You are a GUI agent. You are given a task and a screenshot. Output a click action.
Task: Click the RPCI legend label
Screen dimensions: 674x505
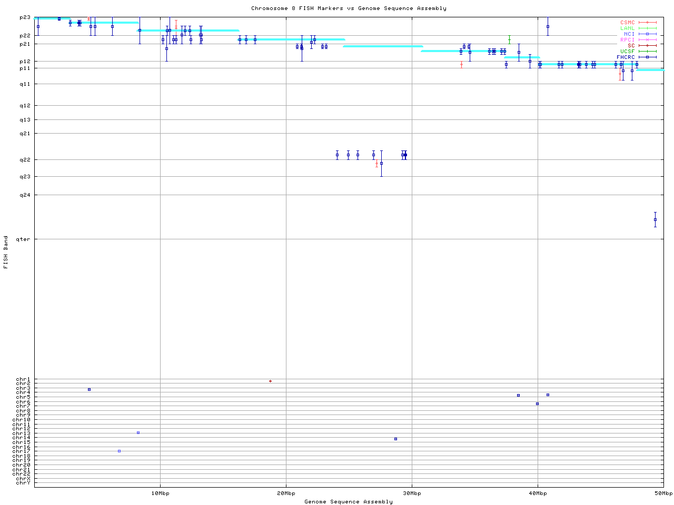click(627, 39)
